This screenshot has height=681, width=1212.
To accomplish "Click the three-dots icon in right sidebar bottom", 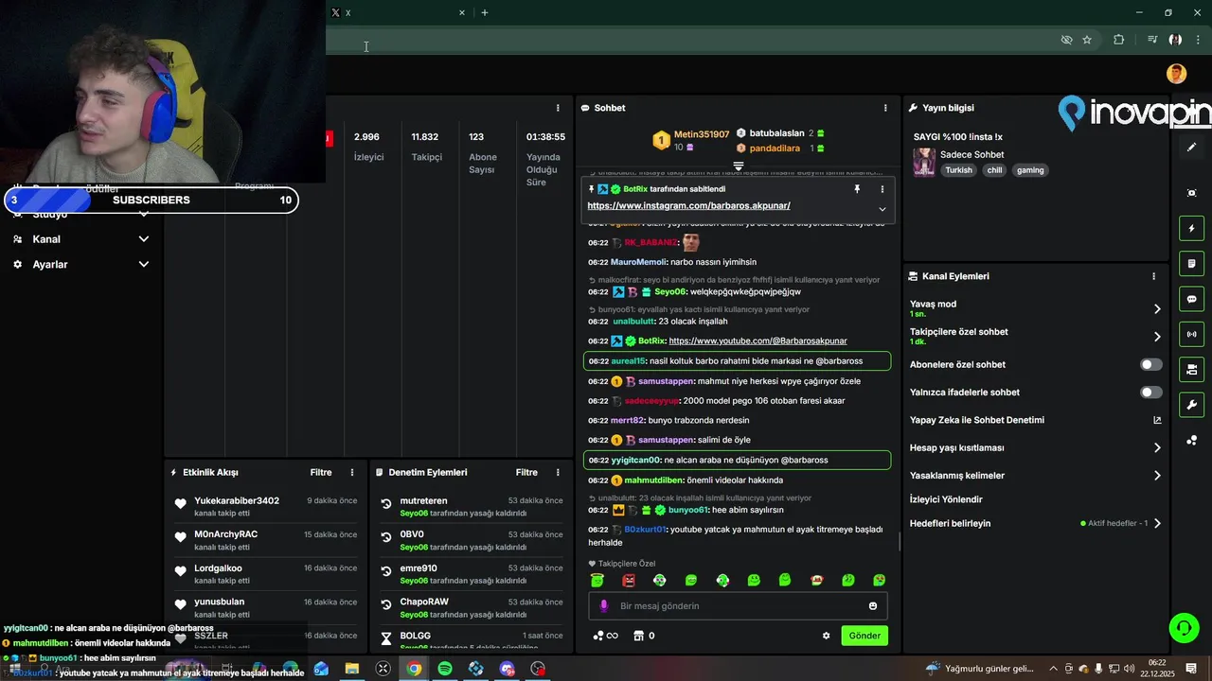I will (1191, 441).
